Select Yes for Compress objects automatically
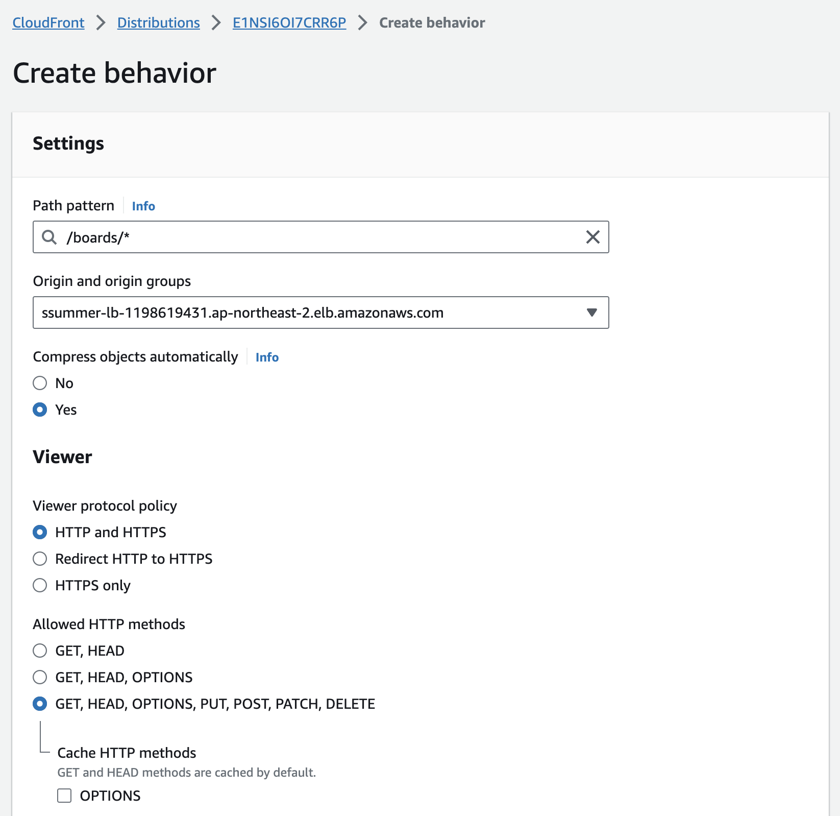 [x=40, y=410]
